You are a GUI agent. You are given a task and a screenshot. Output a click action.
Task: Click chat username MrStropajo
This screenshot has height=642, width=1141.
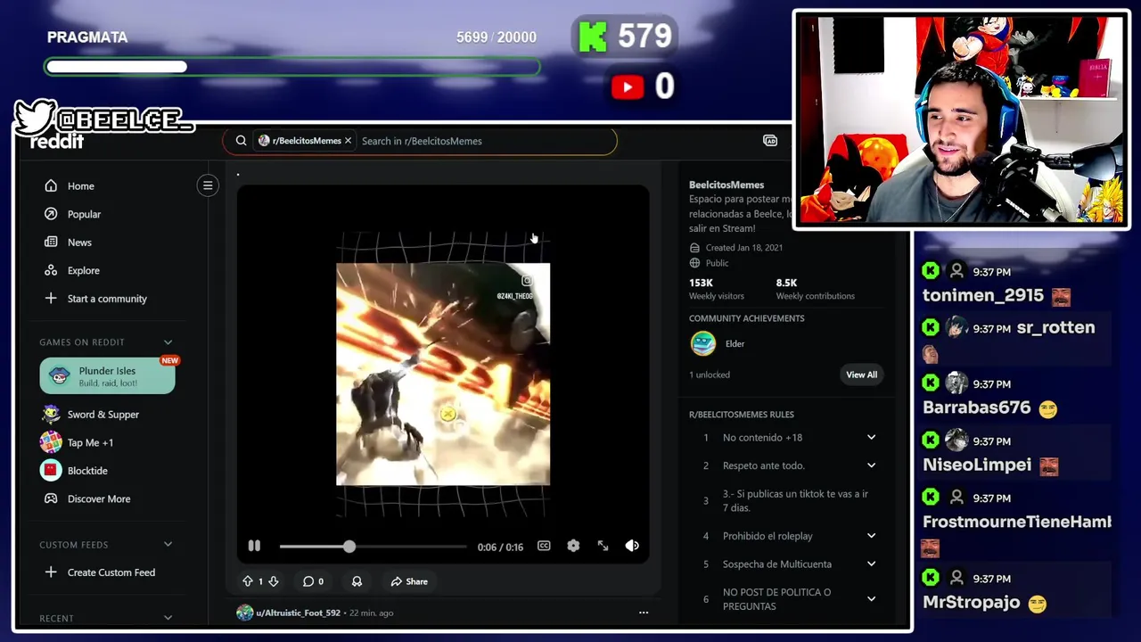971,602
